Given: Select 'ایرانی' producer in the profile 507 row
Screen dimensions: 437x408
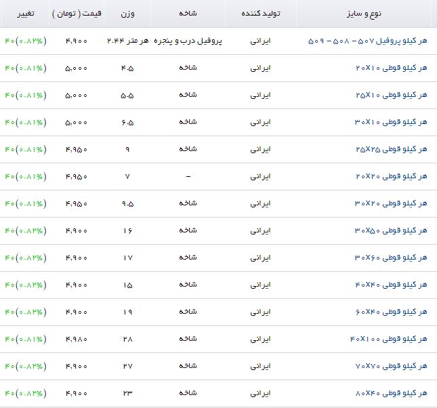Looking at the screenshot, I should [261, 41].
